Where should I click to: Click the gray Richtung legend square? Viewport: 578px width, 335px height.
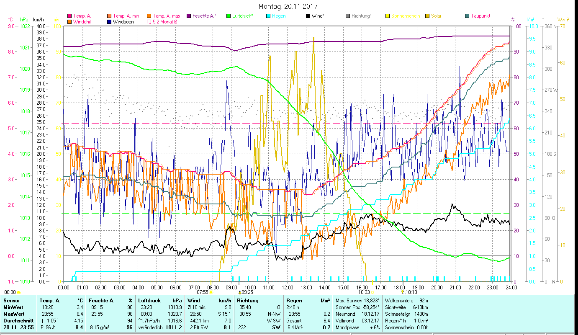(348, 16)
